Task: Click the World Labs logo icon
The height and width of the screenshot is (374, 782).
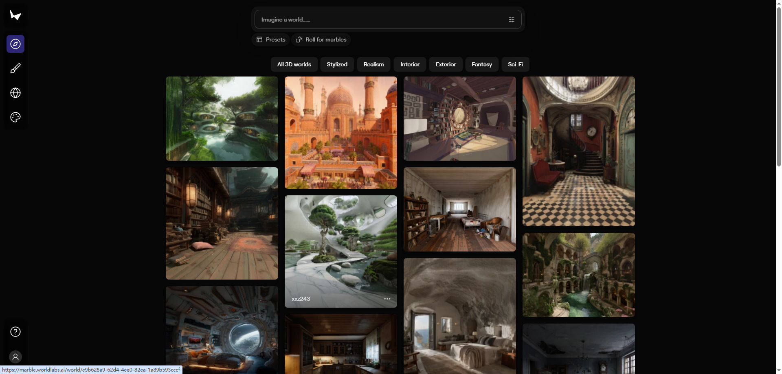Action: [x=15, y=15]
